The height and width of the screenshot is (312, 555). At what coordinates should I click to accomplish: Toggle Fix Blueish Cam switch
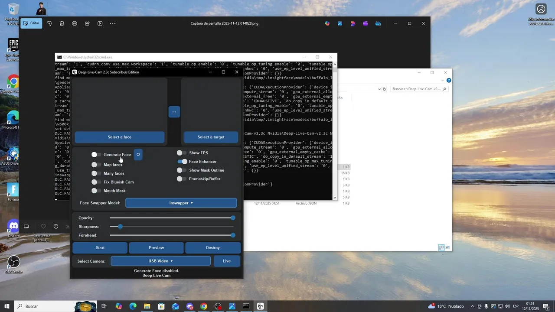coord(96,182)
